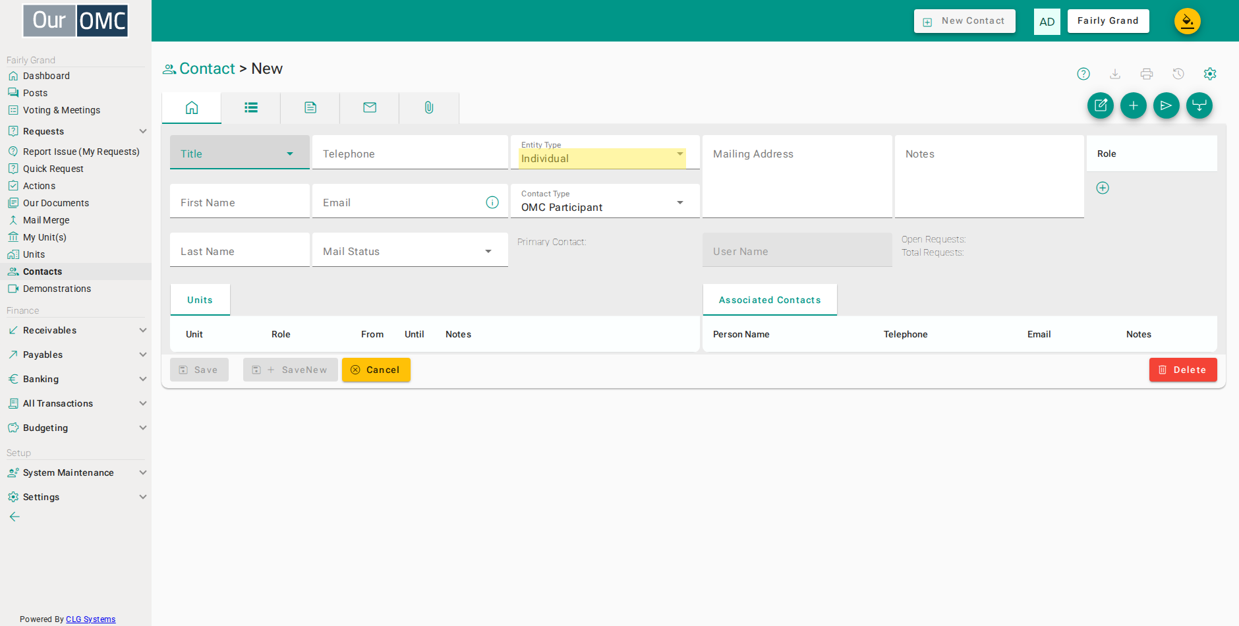Image resolution: width=1239 pixels, height=626 pixels.
Task: Add a role with the plus circle
Action: [1103, 188]
